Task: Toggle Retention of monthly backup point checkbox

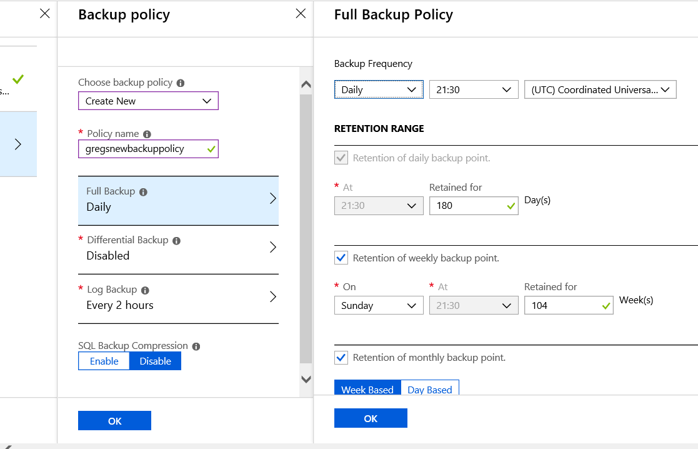Action: tap(341, 357)
